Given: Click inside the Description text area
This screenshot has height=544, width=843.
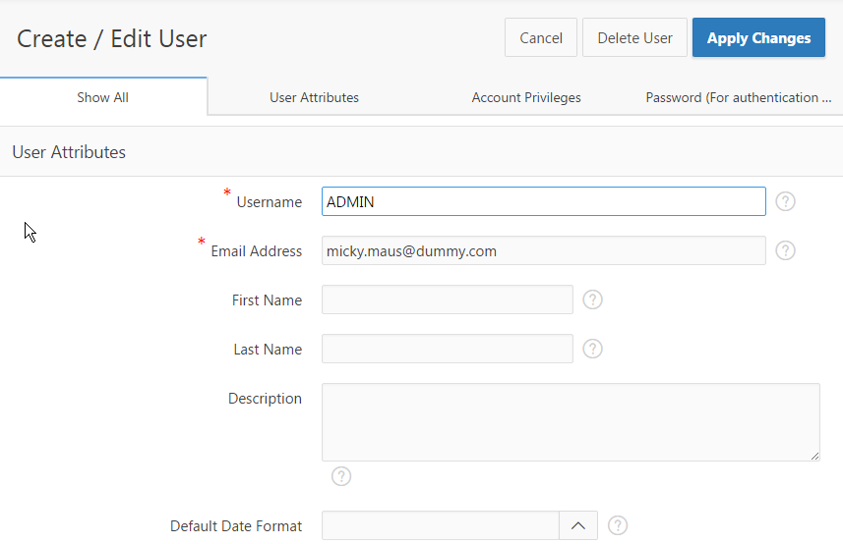Looking at the screenshot, I should click(571, 422).
